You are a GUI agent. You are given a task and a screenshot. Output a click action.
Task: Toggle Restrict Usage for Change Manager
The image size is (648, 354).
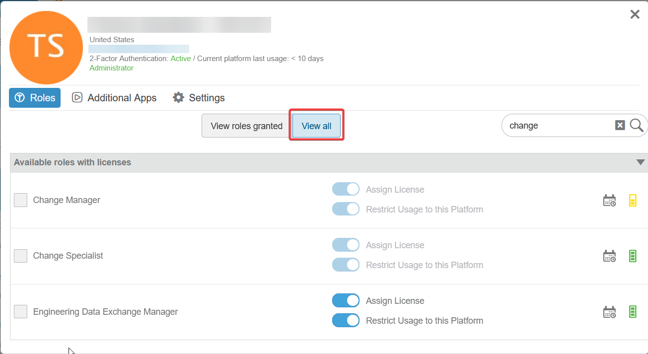click(x=346, y=209)
